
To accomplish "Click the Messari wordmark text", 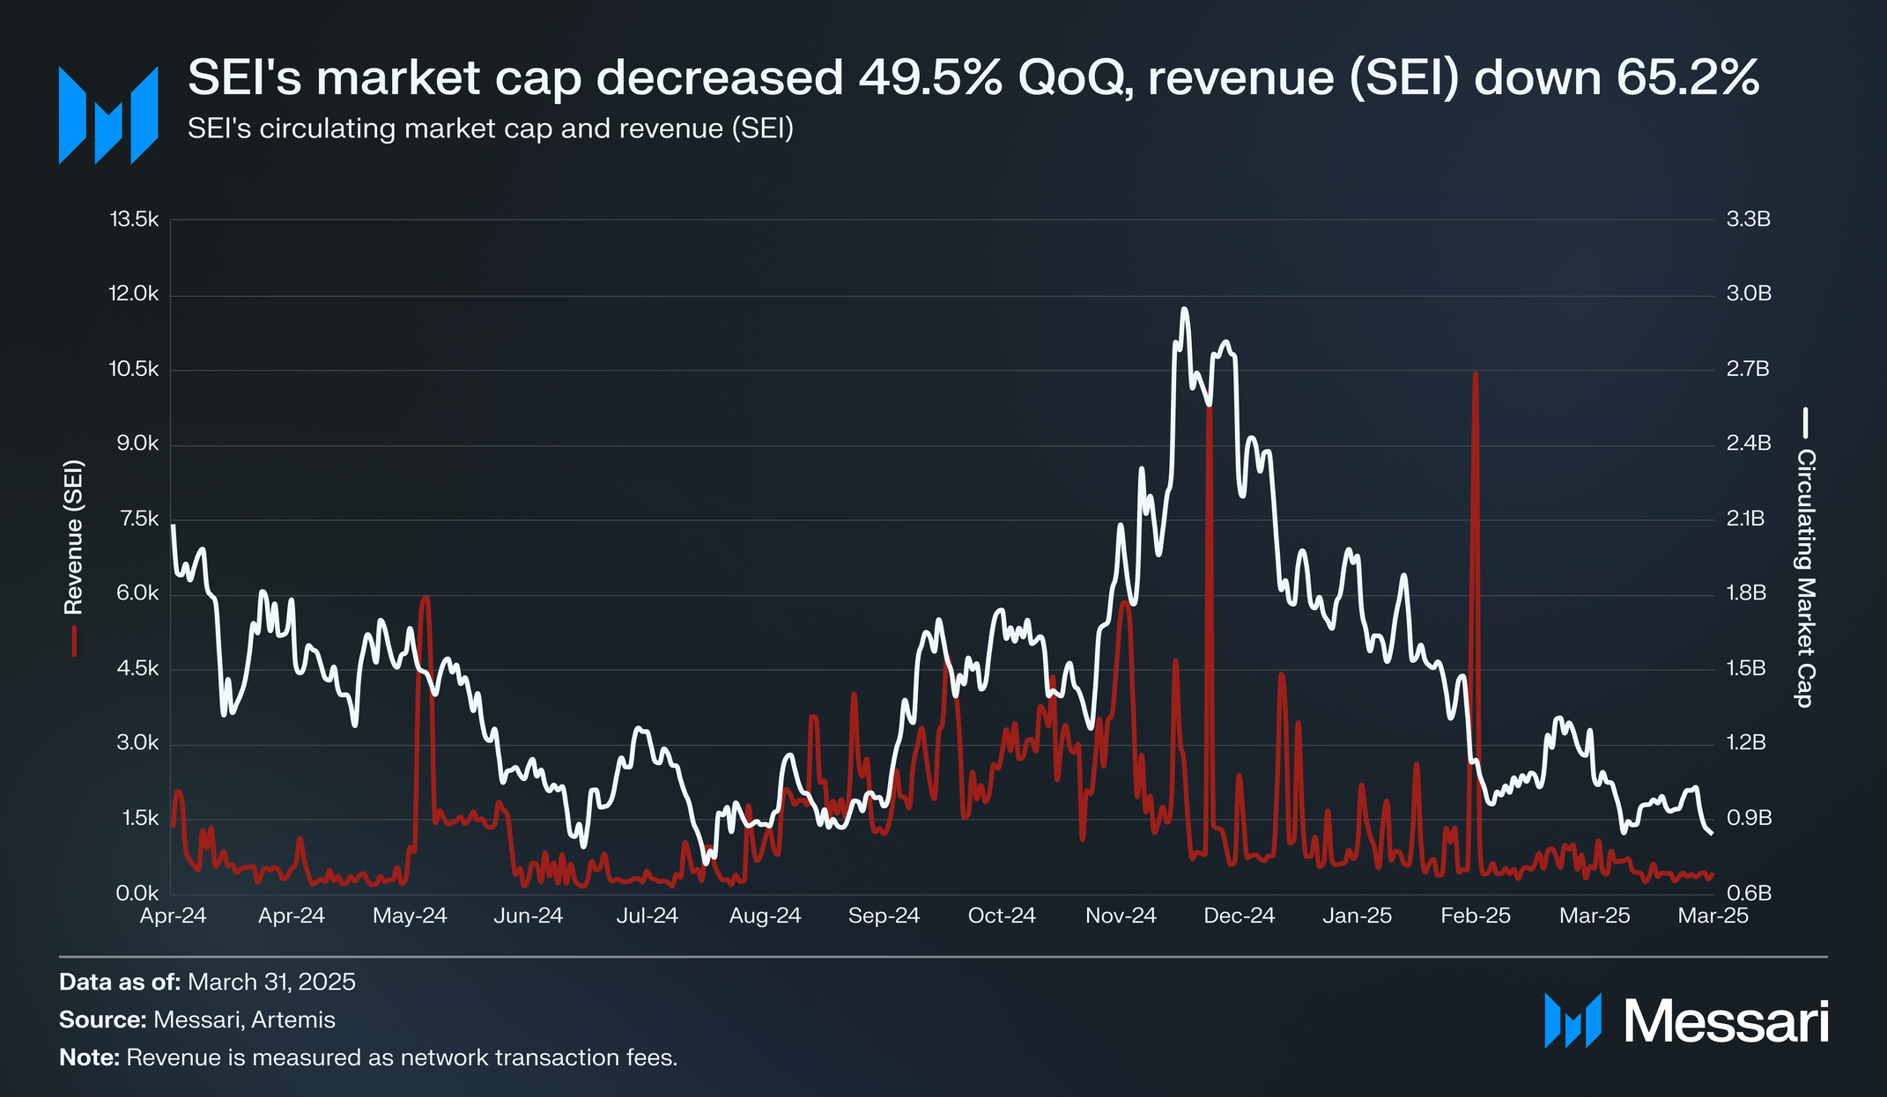I will (x=1727, y=1022).
